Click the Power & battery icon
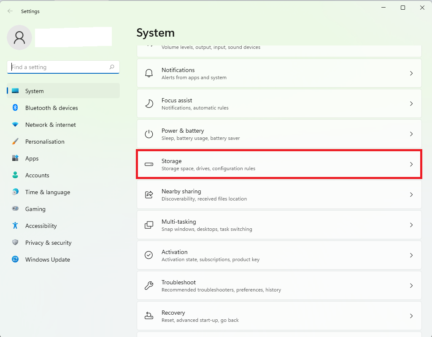The image size is (432, 337). click(149, 134)
